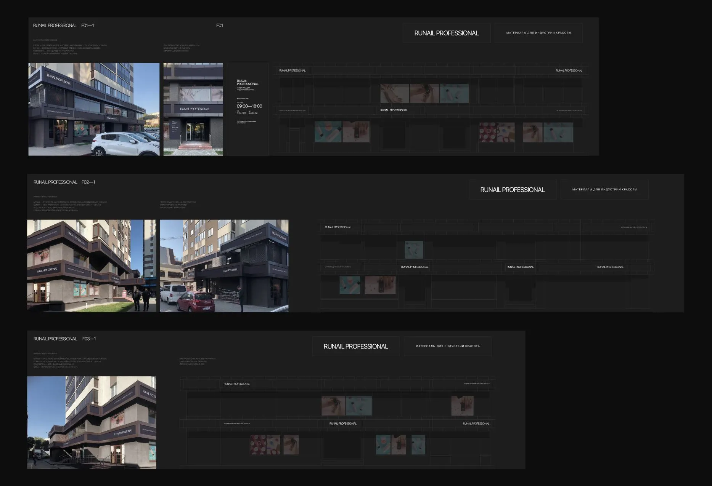Click the F03—1 sheet label
The height and width of the screenshot is (486, 712).
click(x=89, y=339)
